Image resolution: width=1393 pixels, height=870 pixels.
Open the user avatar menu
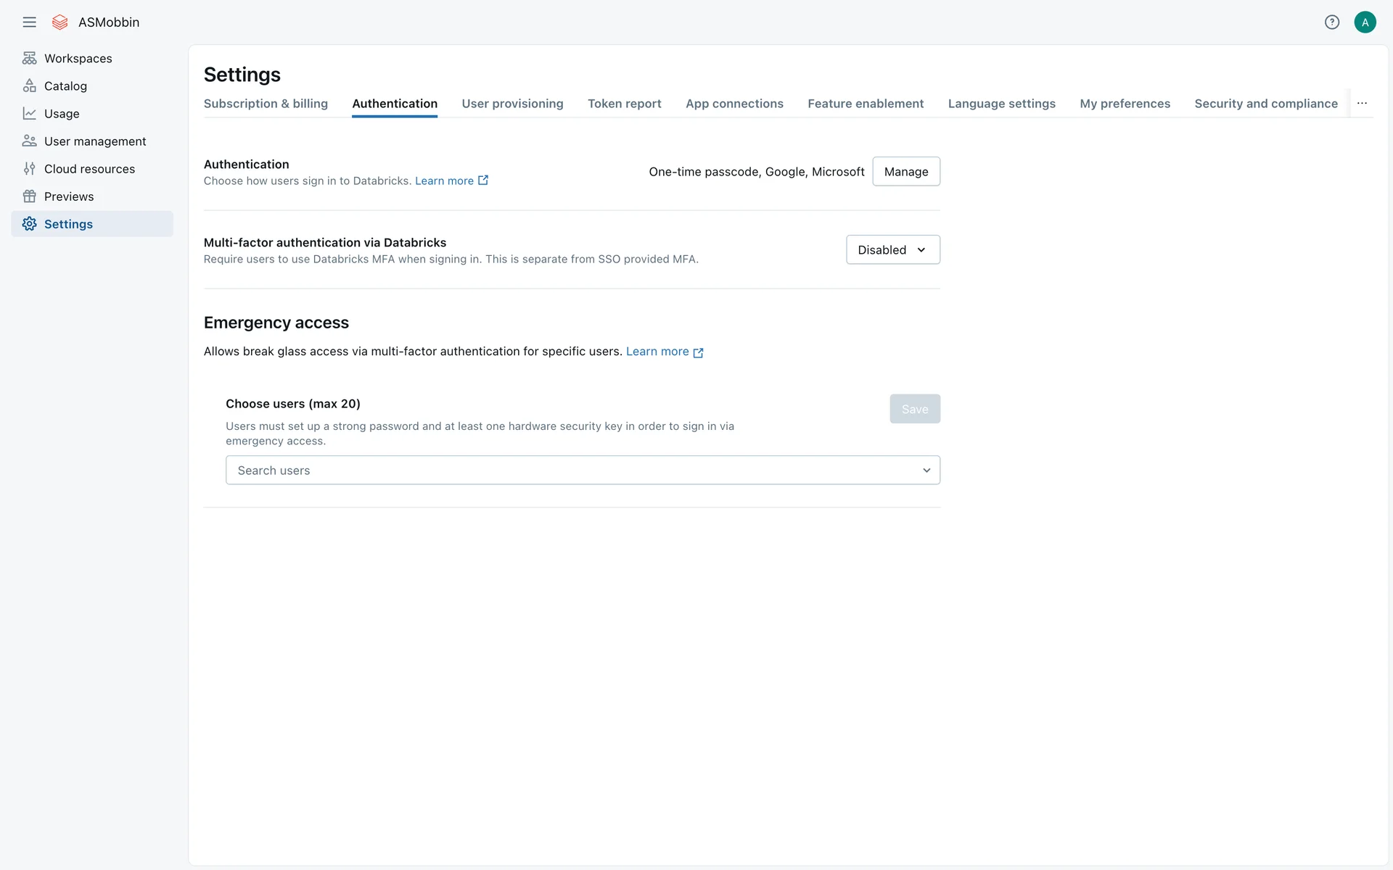pyautogui.click(x=1365, y=22)
